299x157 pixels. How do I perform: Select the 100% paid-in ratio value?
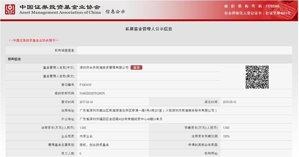coord(226,136)
